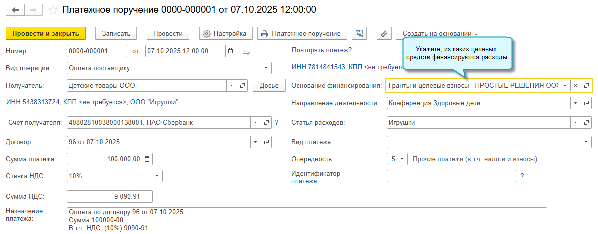Open the Очередность dropdown list
The height and width of the screenshot is (234, 598).
403,159
